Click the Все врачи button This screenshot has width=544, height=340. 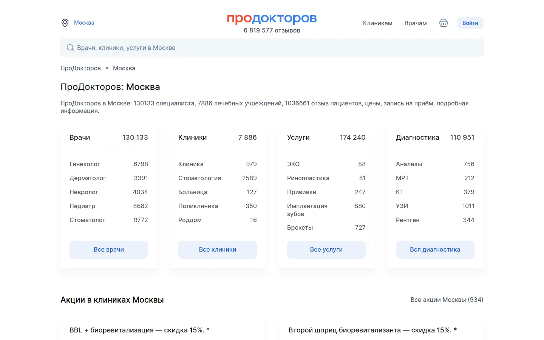109,250
